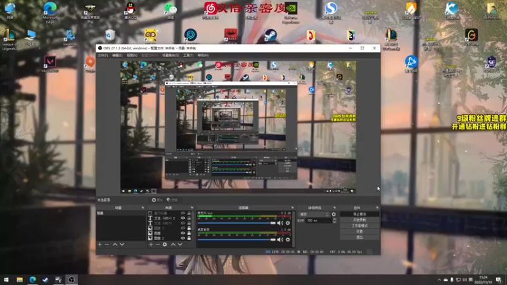The width and height of the screenshot is (507, 285).
Task: Add a new source with the plus icon
Action: pos(151,244)
